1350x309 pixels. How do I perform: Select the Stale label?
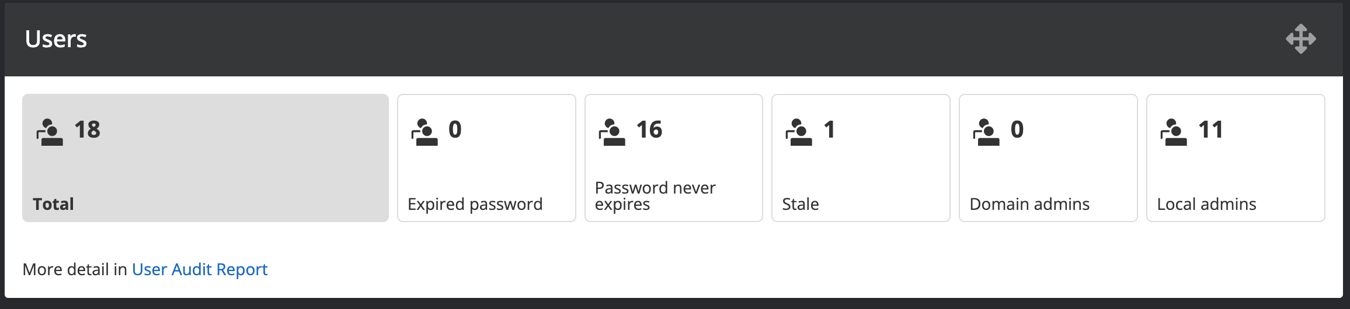pos(800,204)
